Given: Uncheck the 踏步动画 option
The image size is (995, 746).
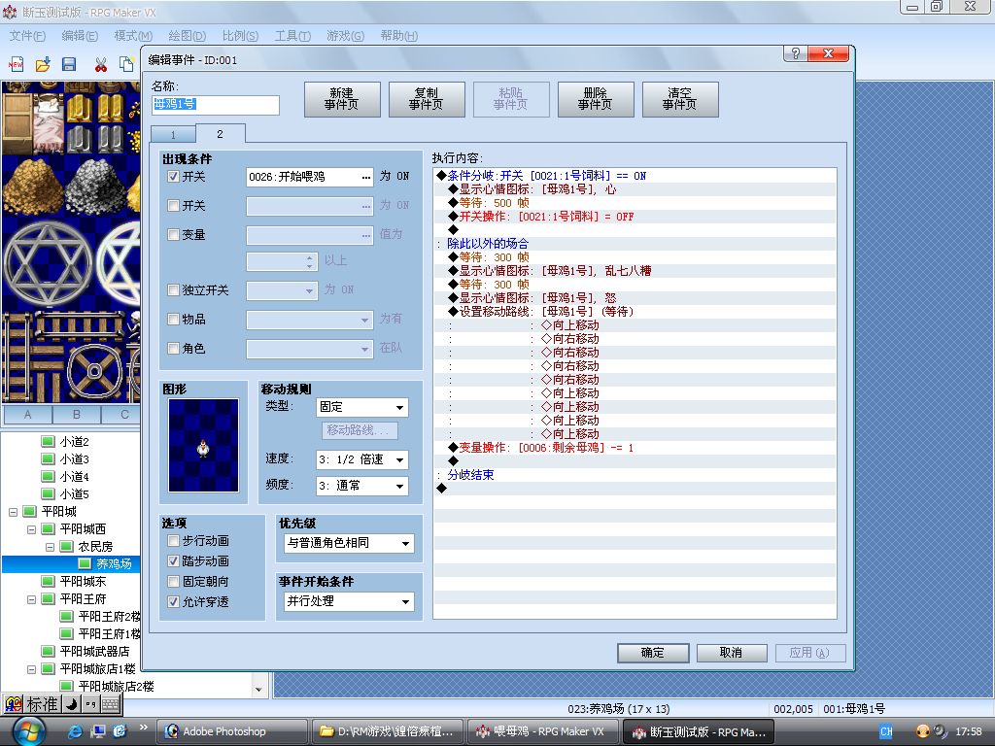Looking at the screenshot, I should tap(173, 560).
